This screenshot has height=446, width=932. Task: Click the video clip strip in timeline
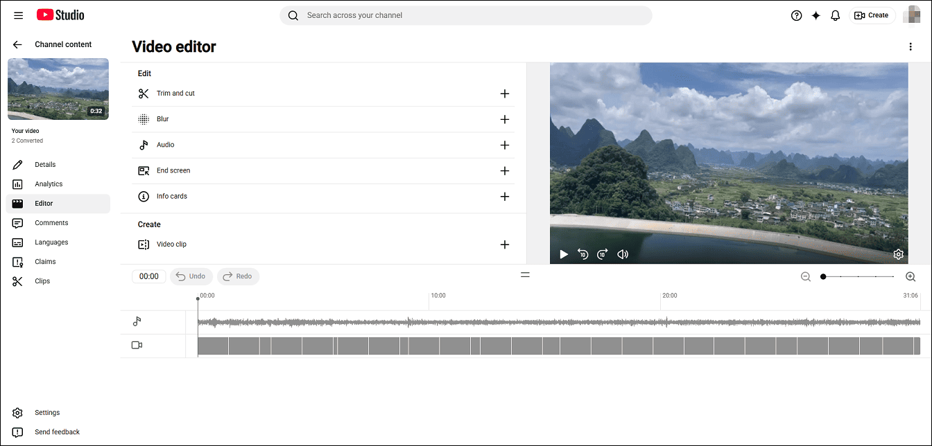pyautogui.click(x=559, y=346)
